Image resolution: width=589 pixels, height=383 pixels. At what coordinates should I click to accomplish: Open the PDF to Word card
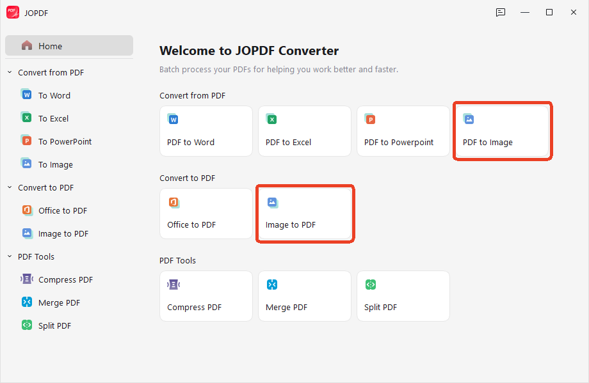point(206,131)
